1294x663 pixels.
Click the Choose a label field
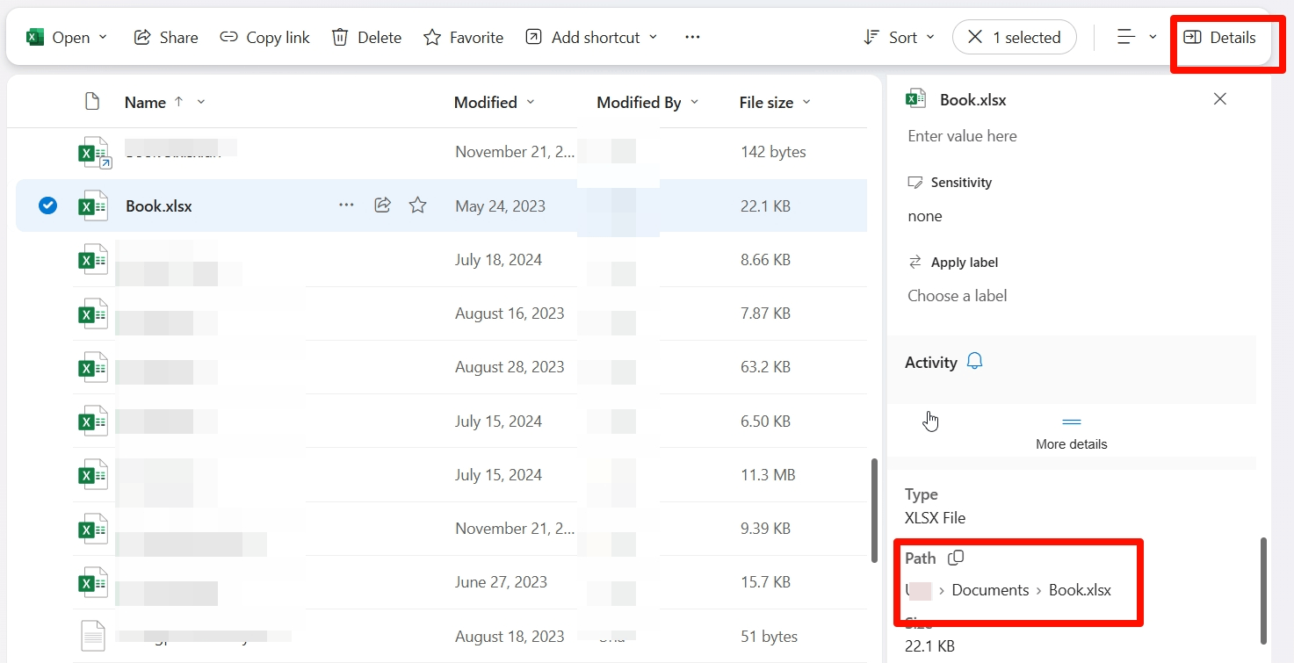tap(957, 296)
